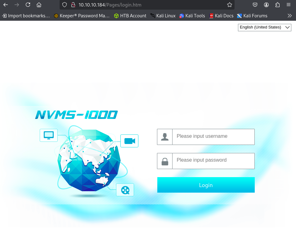Open the Firefox hamburger application menu

click(x=289, y=5)
